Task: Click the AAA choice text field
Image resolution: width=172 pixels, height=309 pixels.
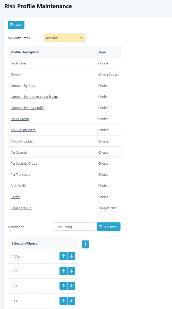Action: point(32,256)
